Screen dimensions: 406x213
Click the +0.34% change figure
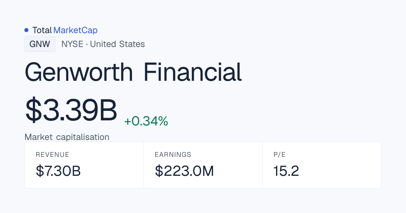pyautogui.click(x=146, y=121)
